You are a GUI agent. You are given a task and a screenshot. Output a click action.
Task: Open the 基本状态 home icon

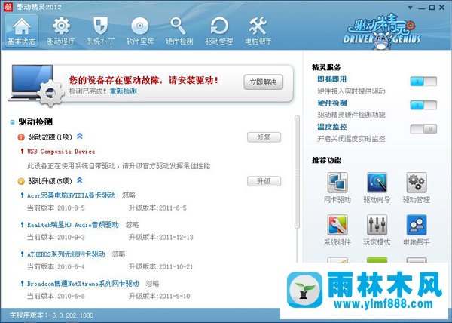pos(22,31)
